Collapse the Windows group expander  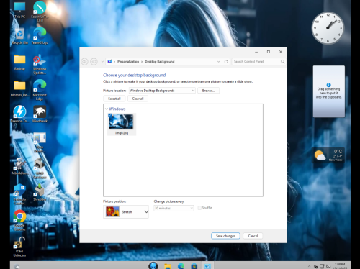pos(107,109)
